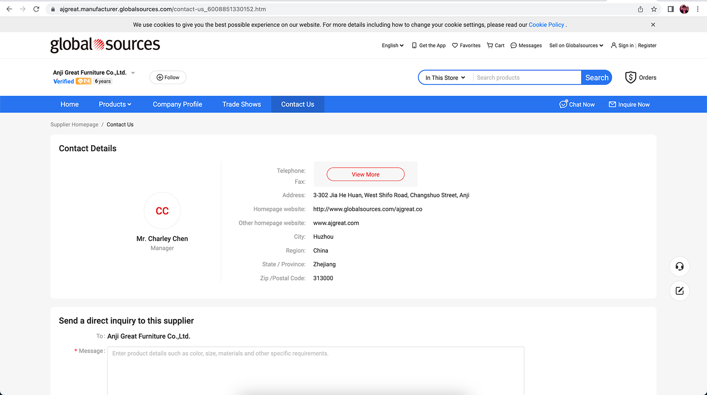707x395 pixels.
Task: Open customer support headset icon
Action: (680, 266)
